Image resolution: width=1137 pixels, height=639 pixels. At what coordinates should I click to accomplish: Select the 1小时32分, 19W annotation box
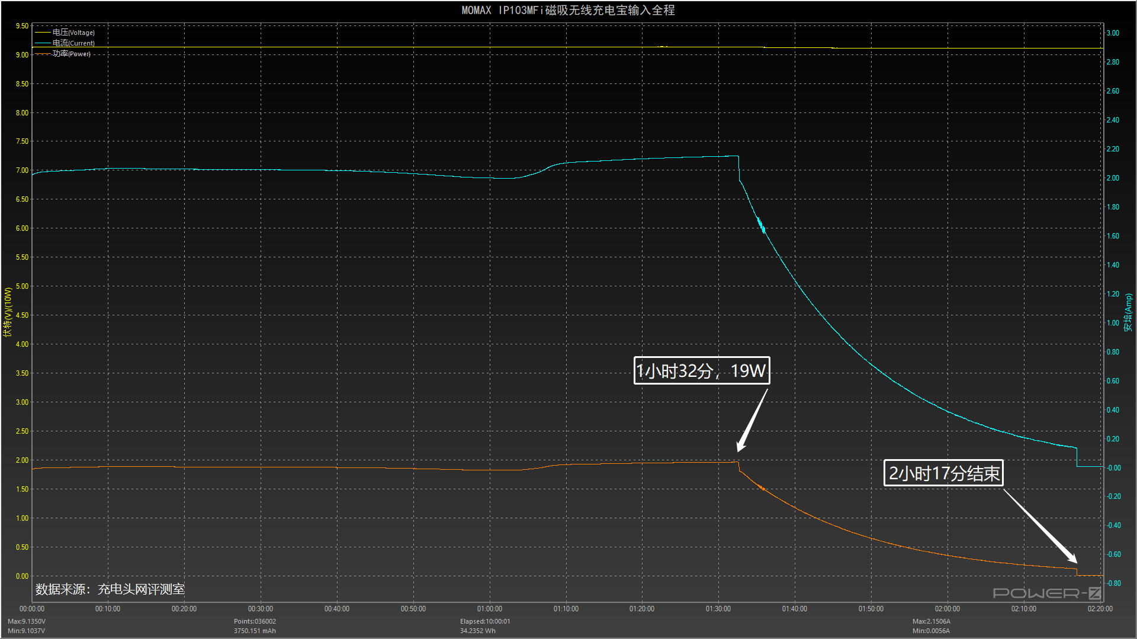tap(701, 371)
